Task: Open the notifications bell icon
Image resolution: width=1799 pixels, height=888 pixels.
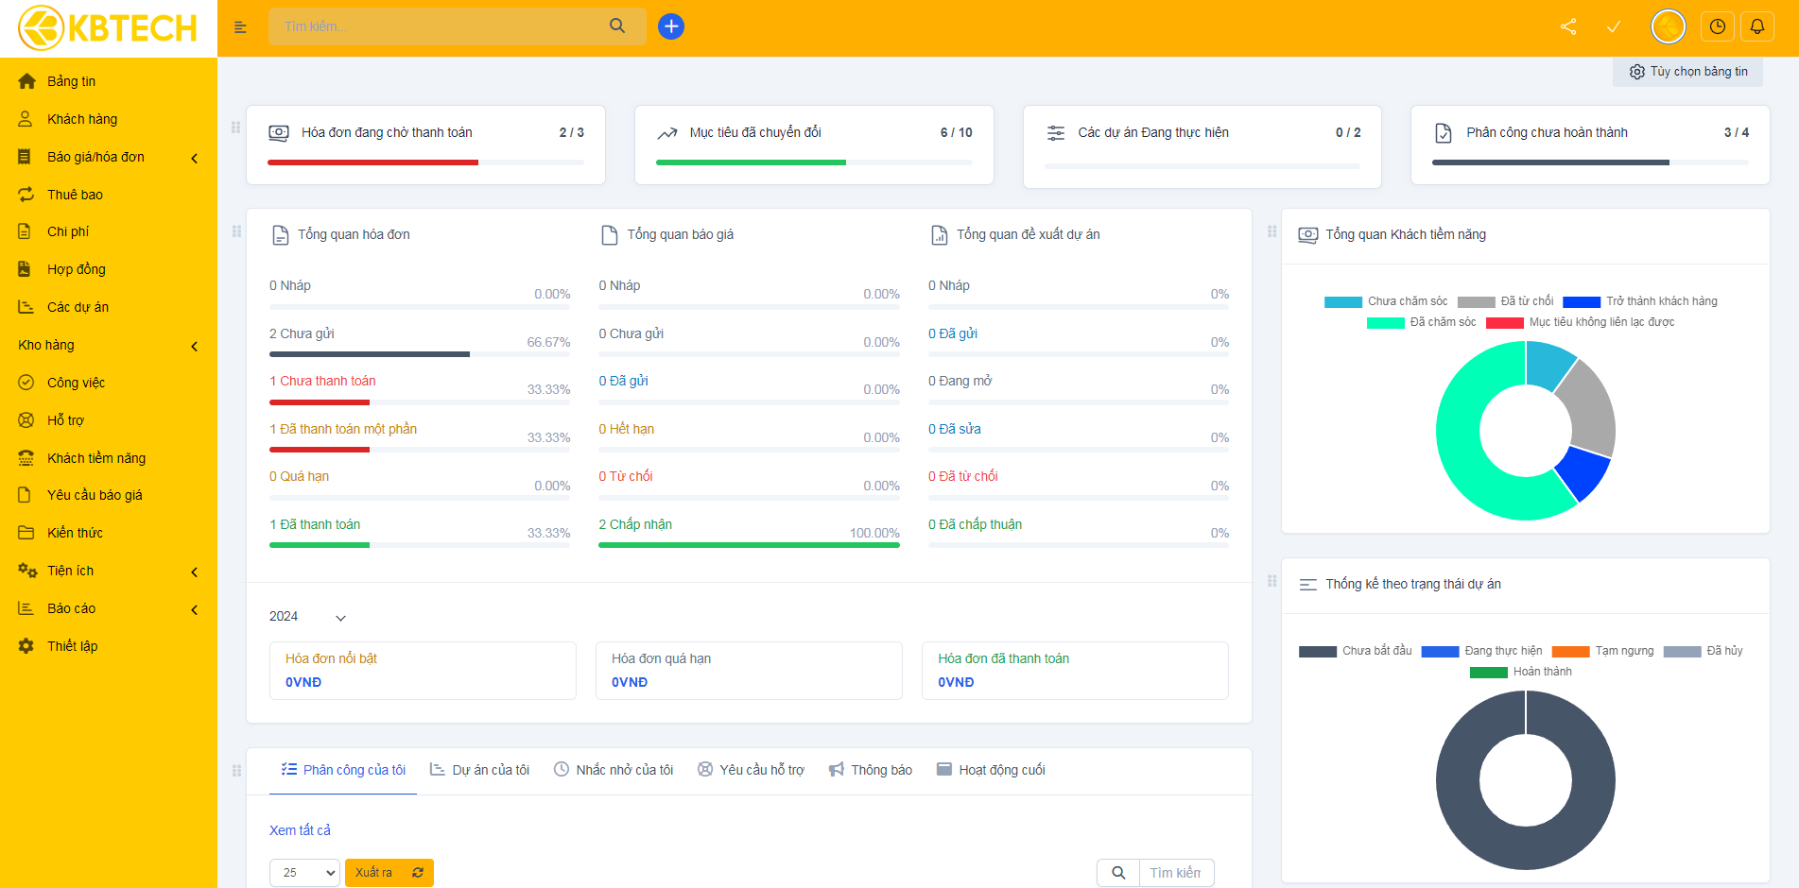Action: click(x=1757, y=26)
